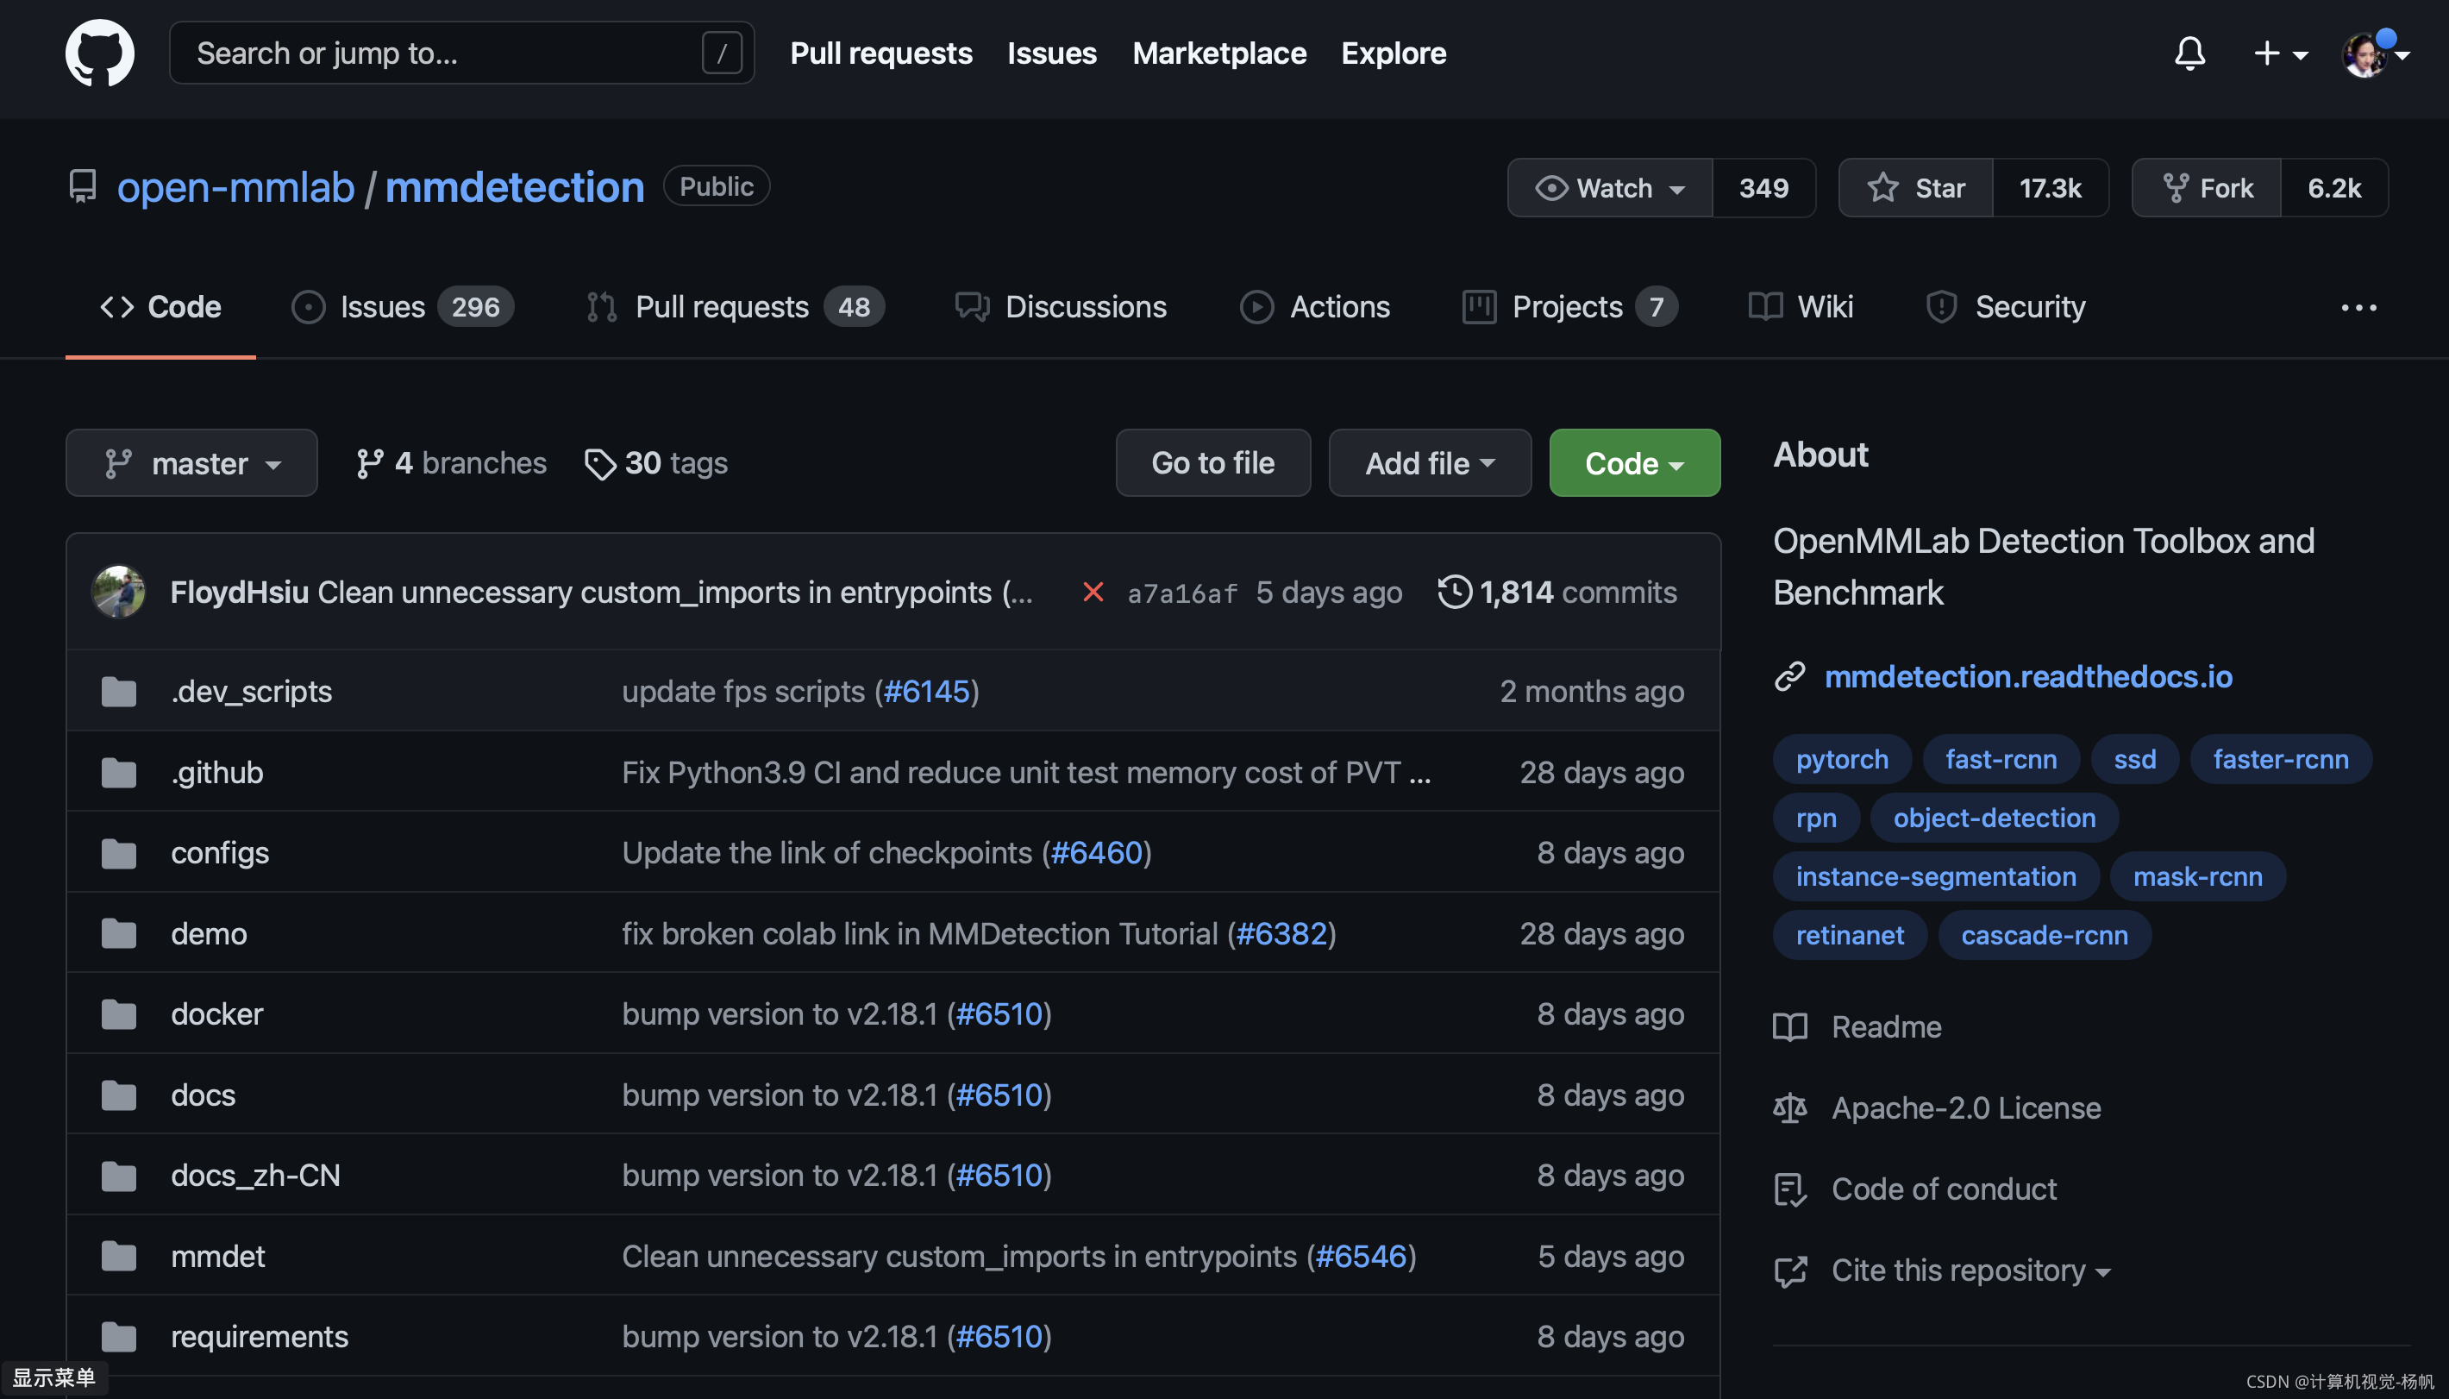Viewport: 2449px width, 1399px height.
Task: Open pull request #6382 link
Action: click(1281, 934)
